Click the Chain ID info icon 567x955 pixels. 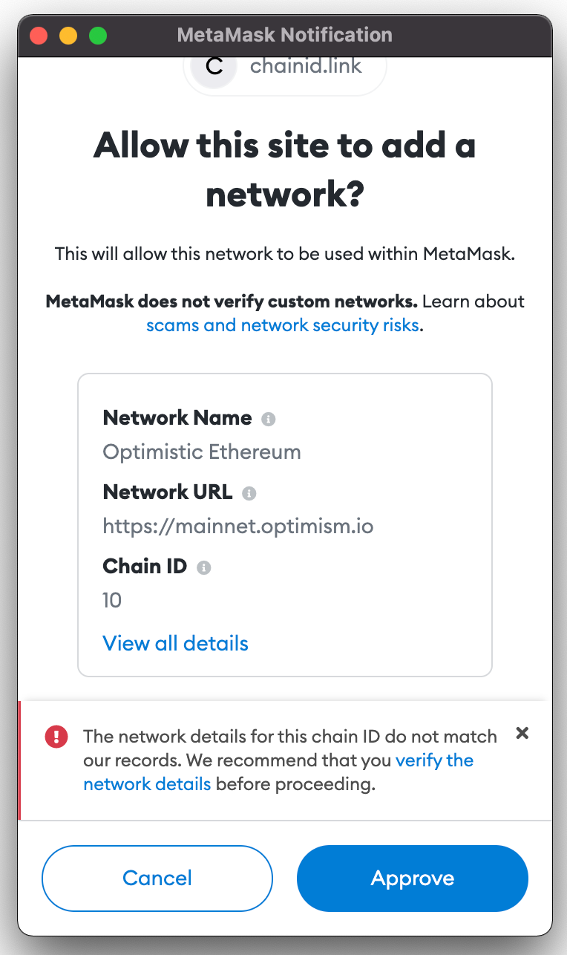pyautogui.click(x=203, y=567)
